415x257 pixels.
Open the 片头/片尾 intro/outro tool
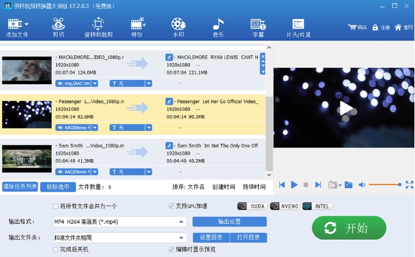pos(298,28)
